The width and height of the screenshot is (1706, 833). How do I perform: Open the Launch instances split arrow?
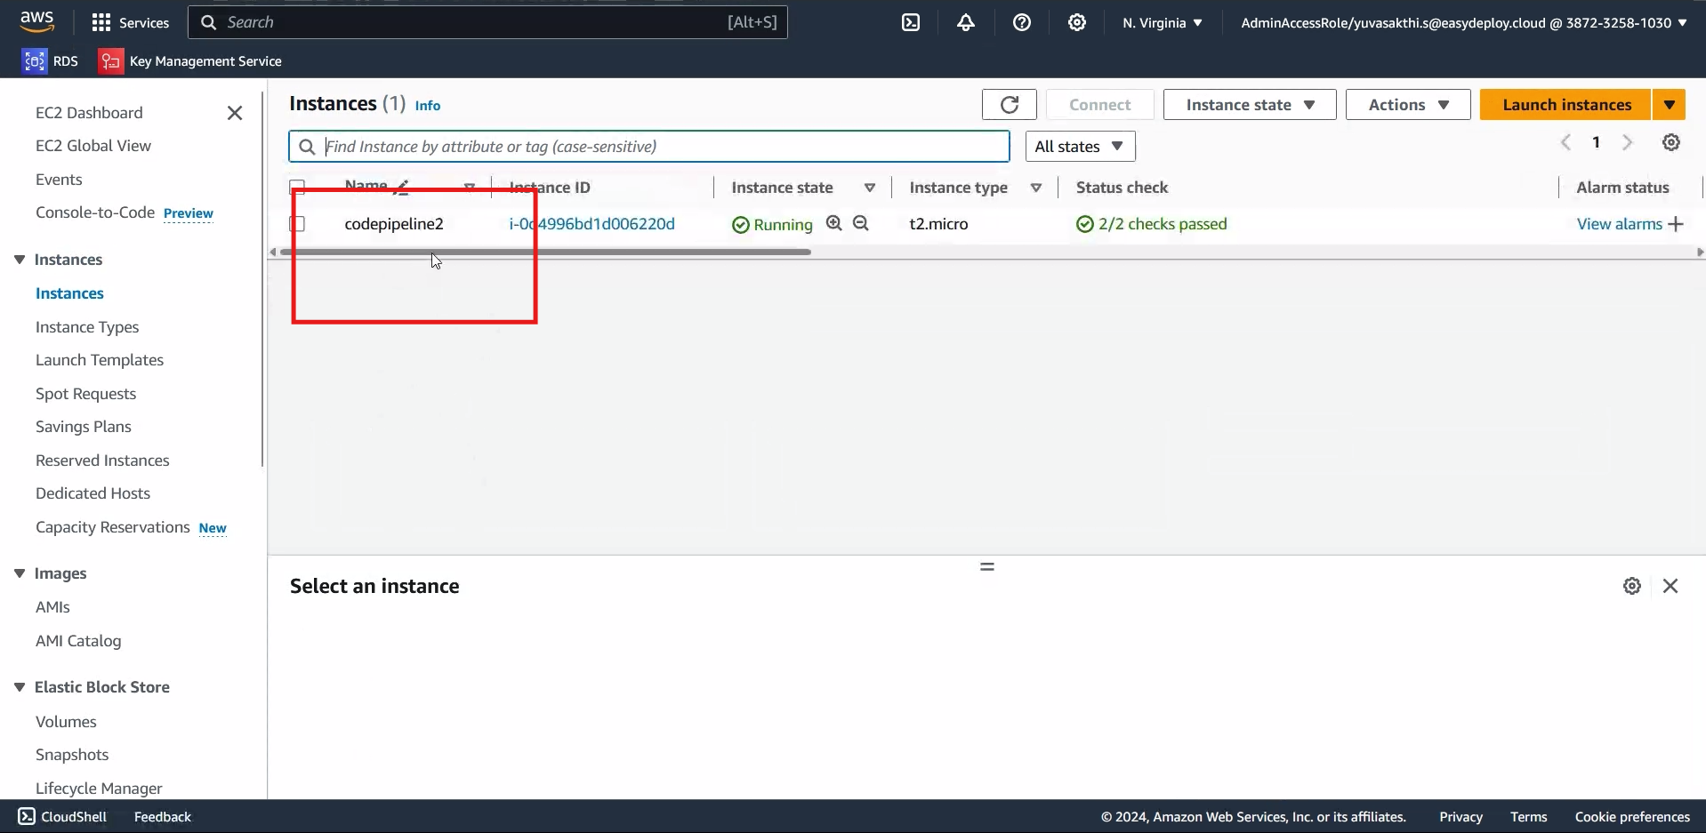[x=1670, y=105]
